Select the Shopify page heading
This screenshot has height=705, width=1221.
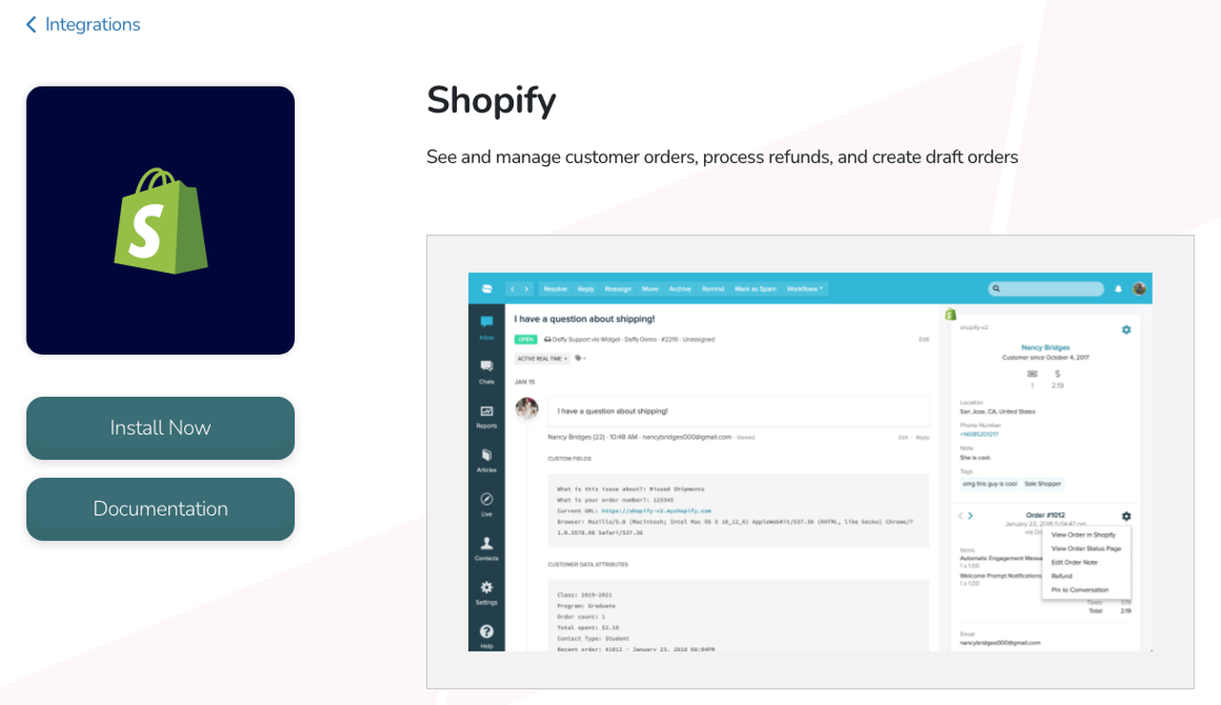pos(491,100)
